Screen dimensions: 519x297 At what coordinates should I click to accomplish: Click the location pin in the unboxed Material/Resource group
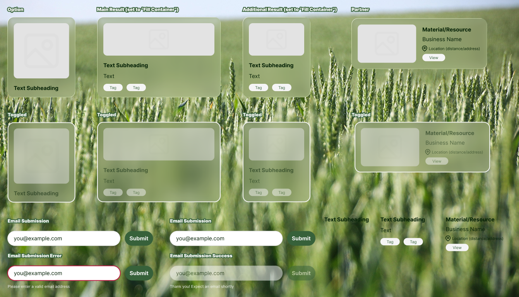point(448,239)
